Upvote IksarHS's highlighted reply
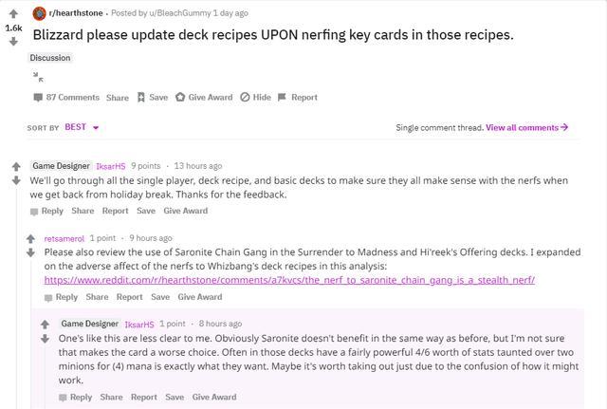Image resolution: width=607 pixels, height=409 pixels. (x=45, y=325)
